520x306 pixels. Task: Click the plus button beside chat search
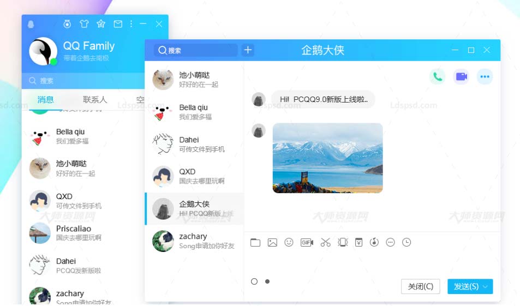(248, 50)
